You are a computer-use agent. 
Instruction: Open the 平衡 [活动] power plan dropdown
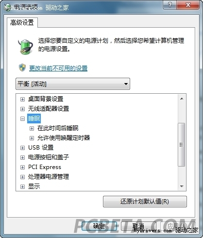(73, 84)
